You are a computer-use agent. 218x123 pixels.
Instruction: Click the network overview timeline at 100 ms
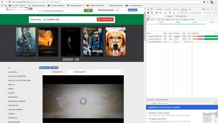(x=178, y=22)
